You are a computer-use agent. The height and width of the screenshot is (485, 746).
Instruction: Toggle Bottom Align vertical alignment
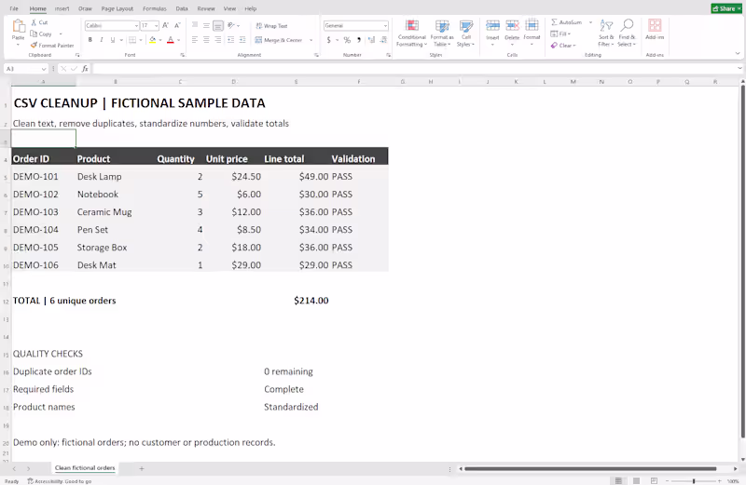(218, 26)
